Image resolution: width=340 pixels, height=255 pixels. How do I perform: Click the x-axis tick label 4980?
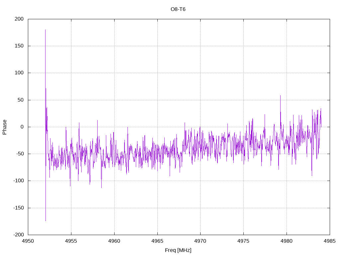click(287, 241)
